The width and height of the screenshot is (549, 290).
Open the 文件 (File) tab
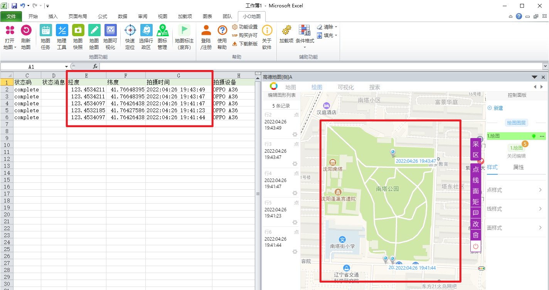11,17
